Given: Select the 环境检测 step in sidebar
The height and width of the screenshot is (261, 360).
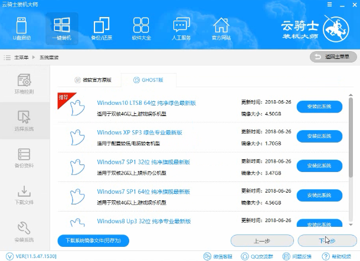Looking at the screenshot, I should click(x=24, y=84).
